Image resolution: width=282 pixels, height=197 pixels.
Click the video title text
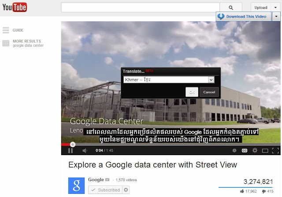[x=153, y=165]
